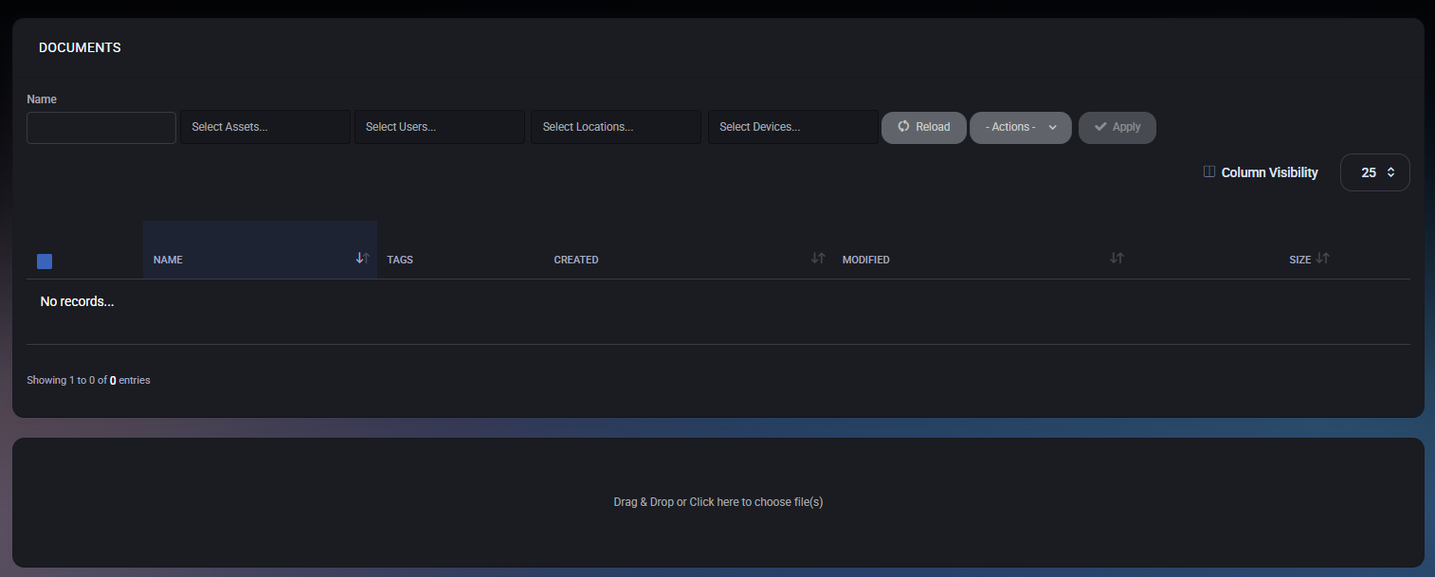
Task: Click the Column Visibility columns icon
Action: (1208, 172)
